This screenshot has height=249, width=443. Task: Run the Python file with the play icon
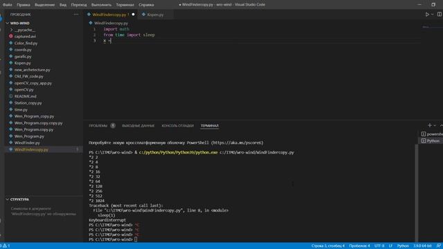pos(427,15)
